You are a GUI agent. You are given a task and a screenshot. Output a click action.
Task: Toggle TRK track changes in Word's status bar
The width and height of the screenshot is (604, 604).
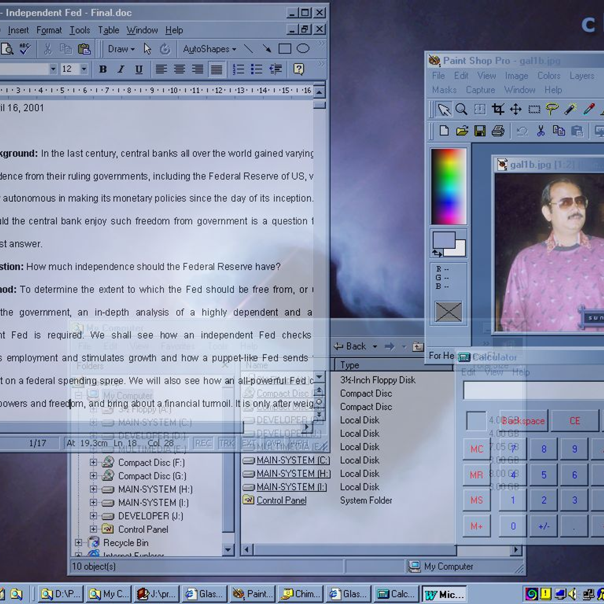click(x=226, y=443)
